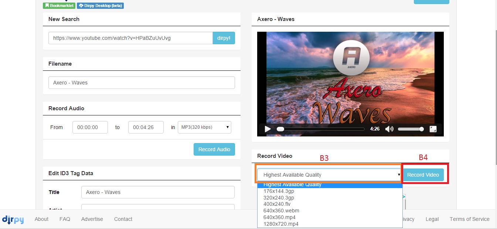Open the Bookmarklet green badge
The height and width of the screenshot is (229, 497).
coord(59,6)
